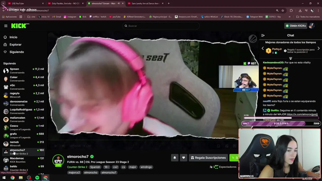This screenshot has width=322, height=181.
Task: Toggle the notification bell for elmorocho7
Action: click(175, 158)
